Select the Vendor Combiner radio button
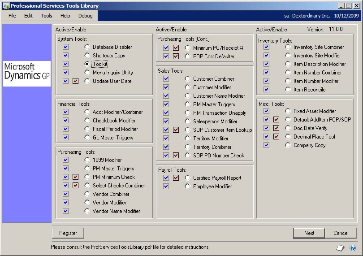 (x=87, y=194)
